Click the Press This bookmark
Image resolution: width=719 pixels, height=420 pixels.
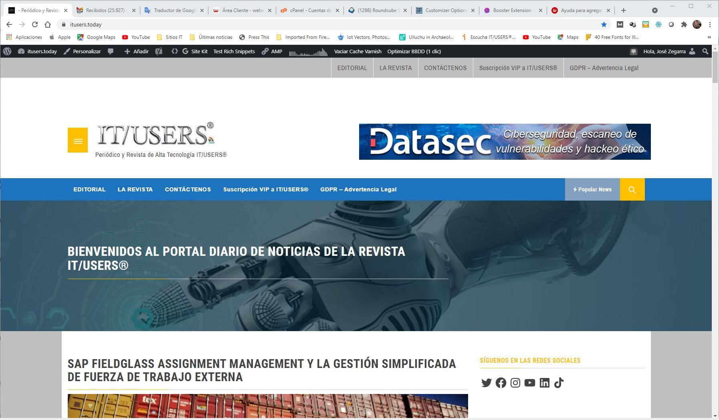tap(254, 37)
